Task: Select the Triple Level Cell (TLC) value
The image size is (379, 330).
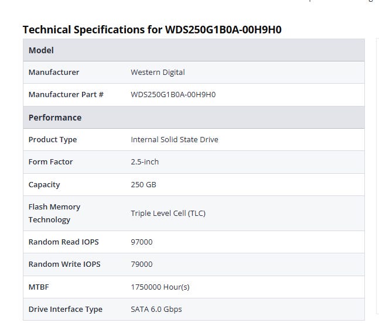Action: [x=168, y=214]
